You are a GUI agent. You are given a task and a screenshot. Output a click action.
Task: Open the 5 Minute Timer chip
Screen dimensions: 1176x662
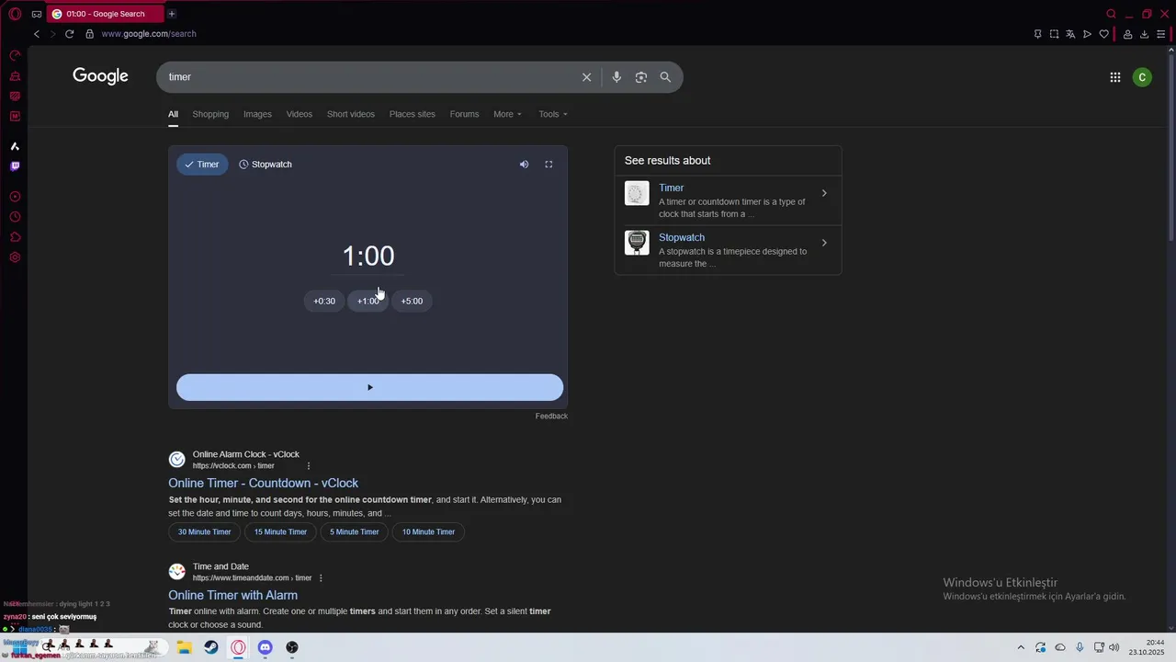[x=355, y=532]
